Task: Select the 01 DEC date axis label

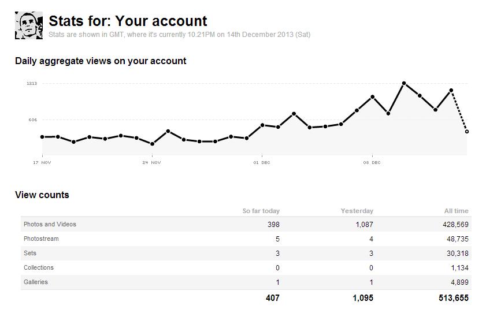Action: tap(262, 163)
